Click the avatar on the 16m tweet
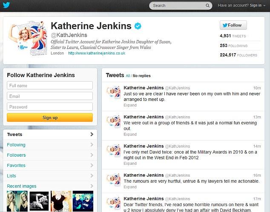Viewport: 270px width, 212px height. 114,180
